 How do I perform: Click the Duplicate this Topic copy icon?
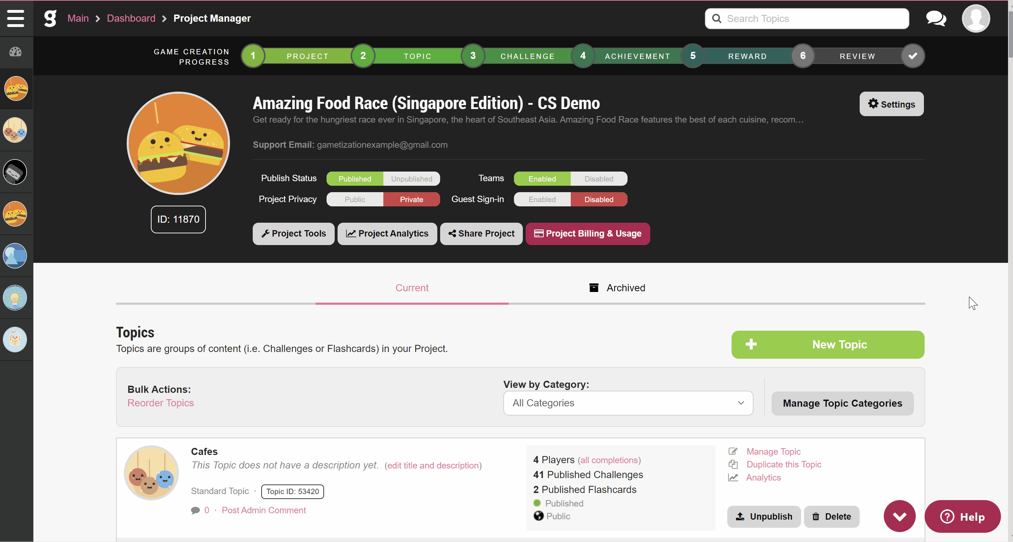pyautogui.click(x=733, y=464)
